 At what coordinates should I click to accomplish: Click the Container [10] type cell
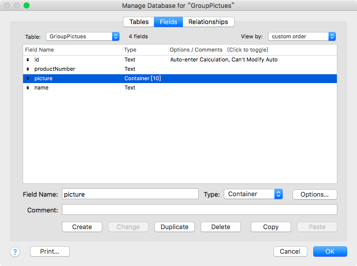[143, 78]
